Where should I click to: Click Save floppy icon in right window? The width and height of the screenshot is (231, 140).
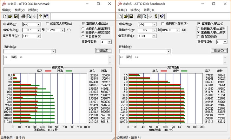click(131, 16)
